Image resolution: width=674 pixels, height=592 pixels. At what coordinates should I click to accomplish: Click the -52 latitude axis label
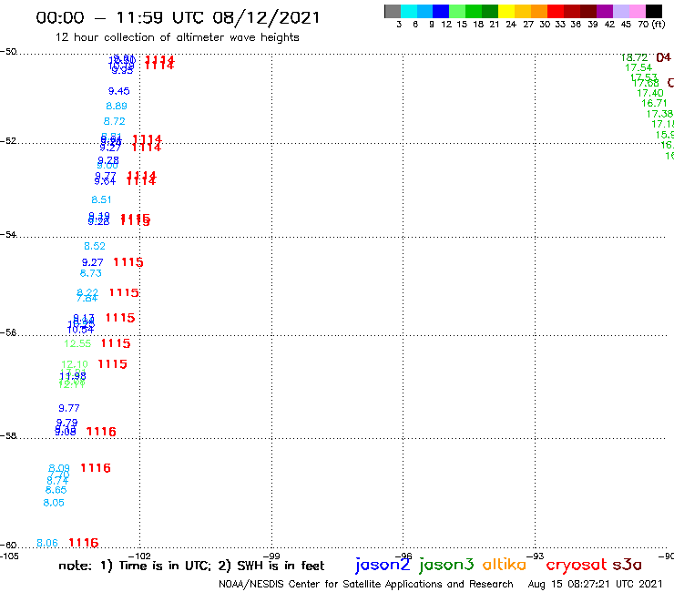(8, 141)
